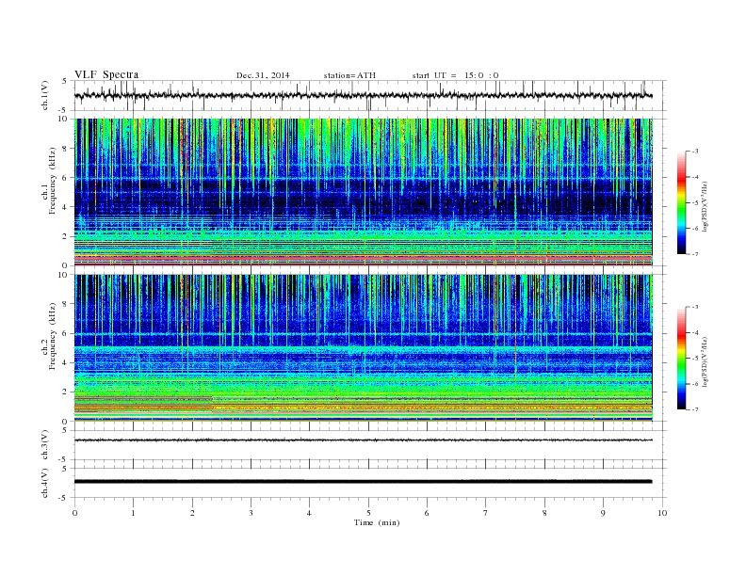Click time axis tick label '8'

(x=544, y=513)
